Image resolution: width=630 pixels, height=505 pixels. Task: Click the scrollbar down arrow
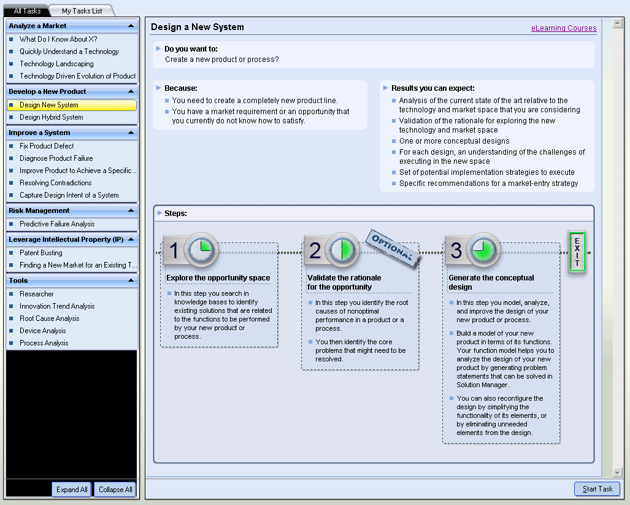618,472
